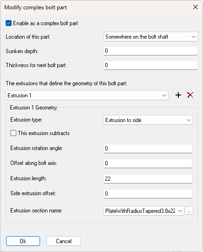The width and height of the screenshot is (203, 252).
Task: Delete the current extrusion with the red X
Action: 190,95
